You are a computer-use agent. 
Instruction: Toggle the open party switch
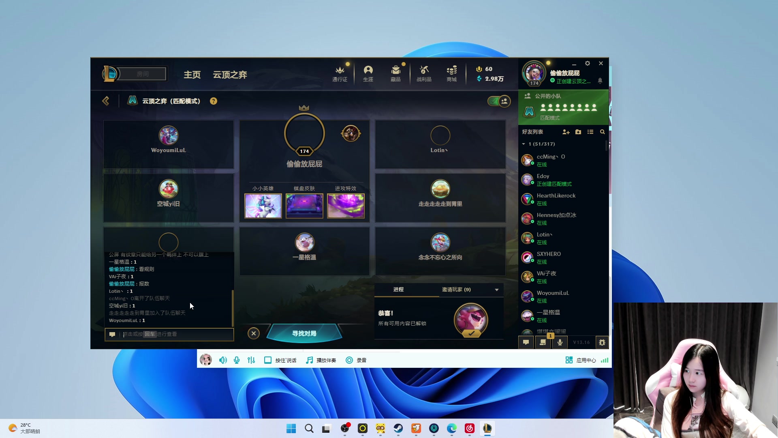pos(499,101)
